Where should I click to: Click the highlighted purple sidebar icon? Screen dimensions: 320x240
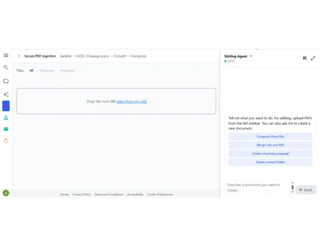(6, 106)
